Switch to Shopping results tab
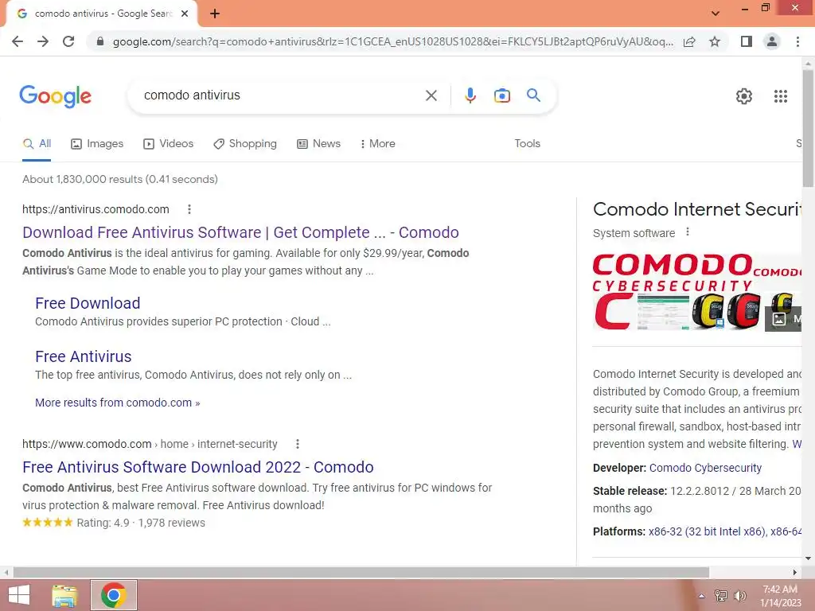The width and height of the screenshot is (815, 611). point(245,144)
